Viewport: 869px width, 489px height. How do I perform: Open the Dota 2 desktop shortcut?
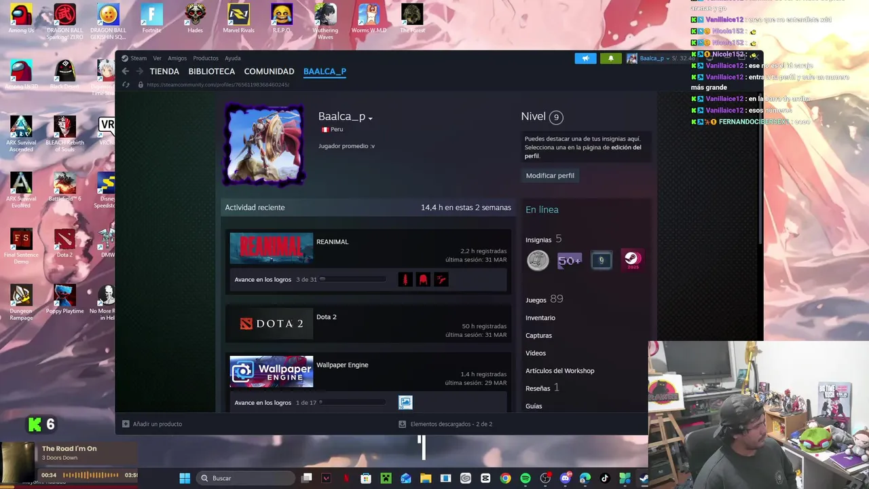pyautogui.click(x=64, y=243)
